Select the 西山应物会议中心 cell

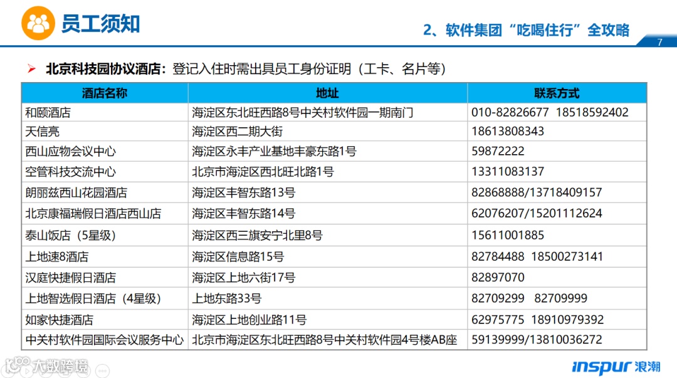click(105, 151)
